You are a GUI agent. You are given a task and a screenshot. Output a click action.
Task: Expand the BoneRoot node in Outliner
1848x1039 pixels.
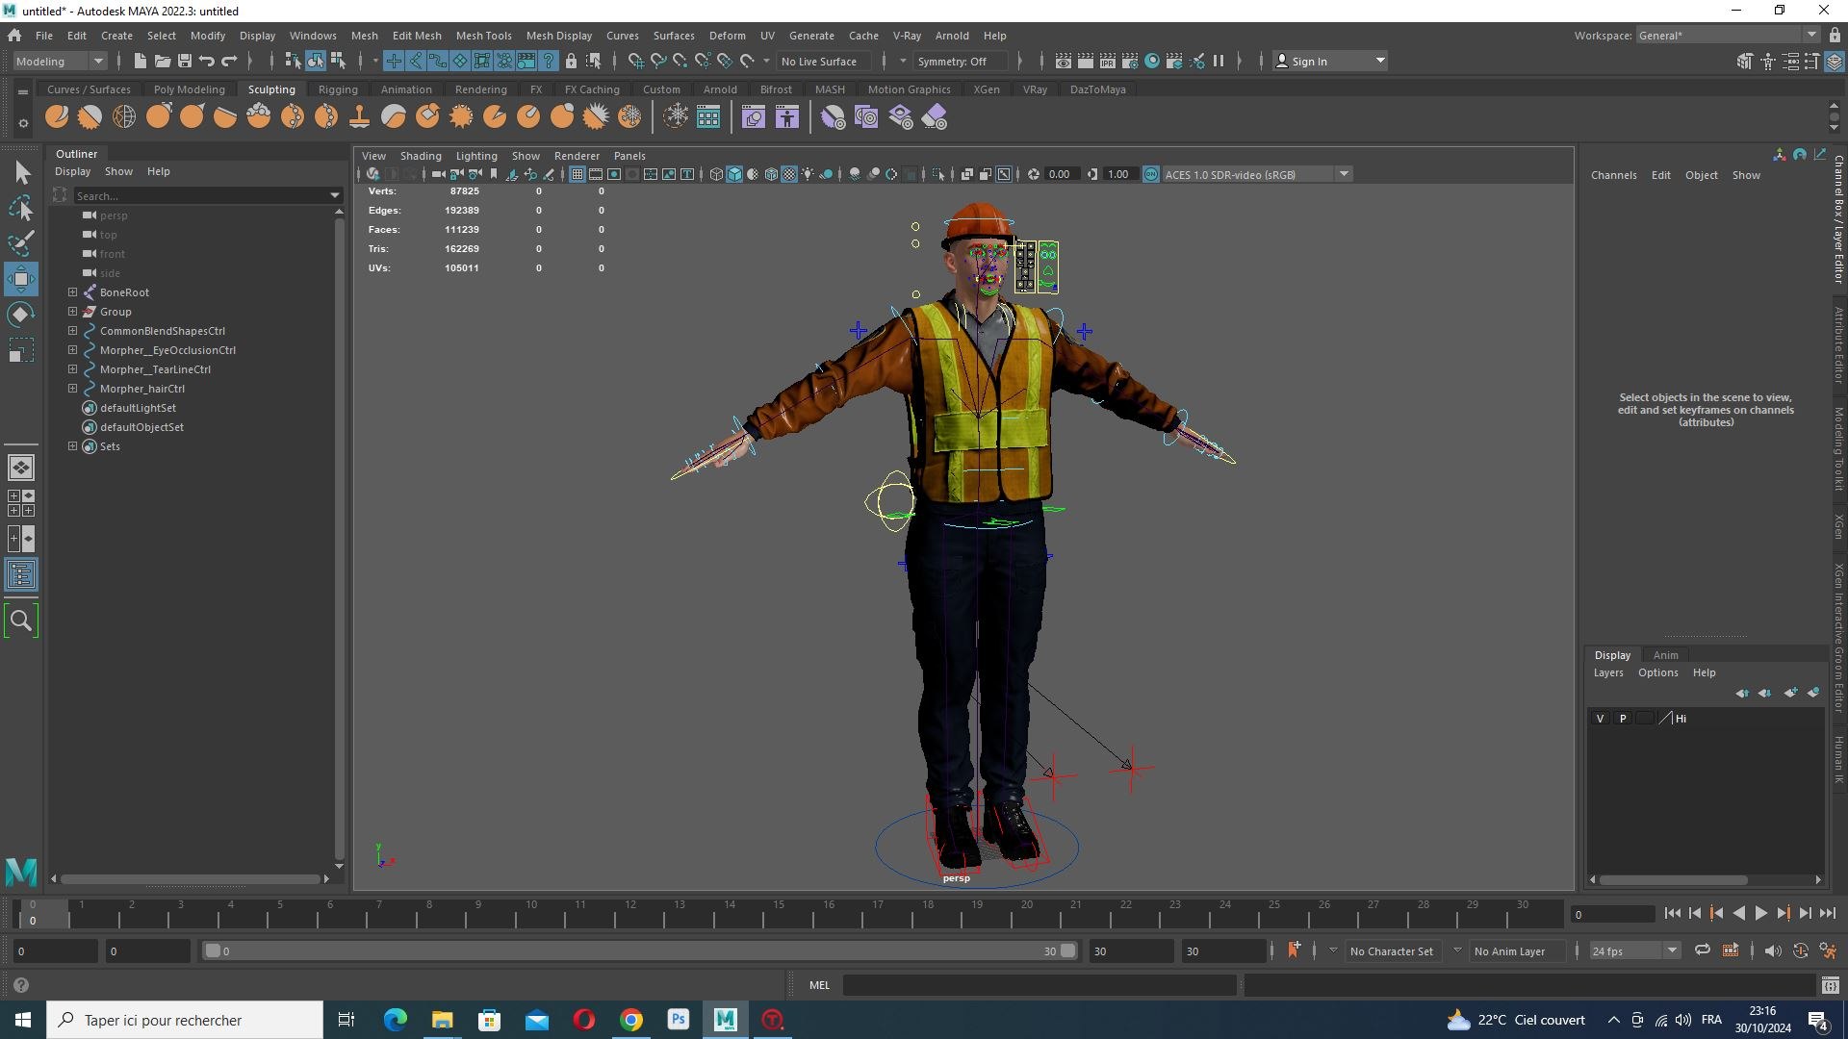[72, 291]
